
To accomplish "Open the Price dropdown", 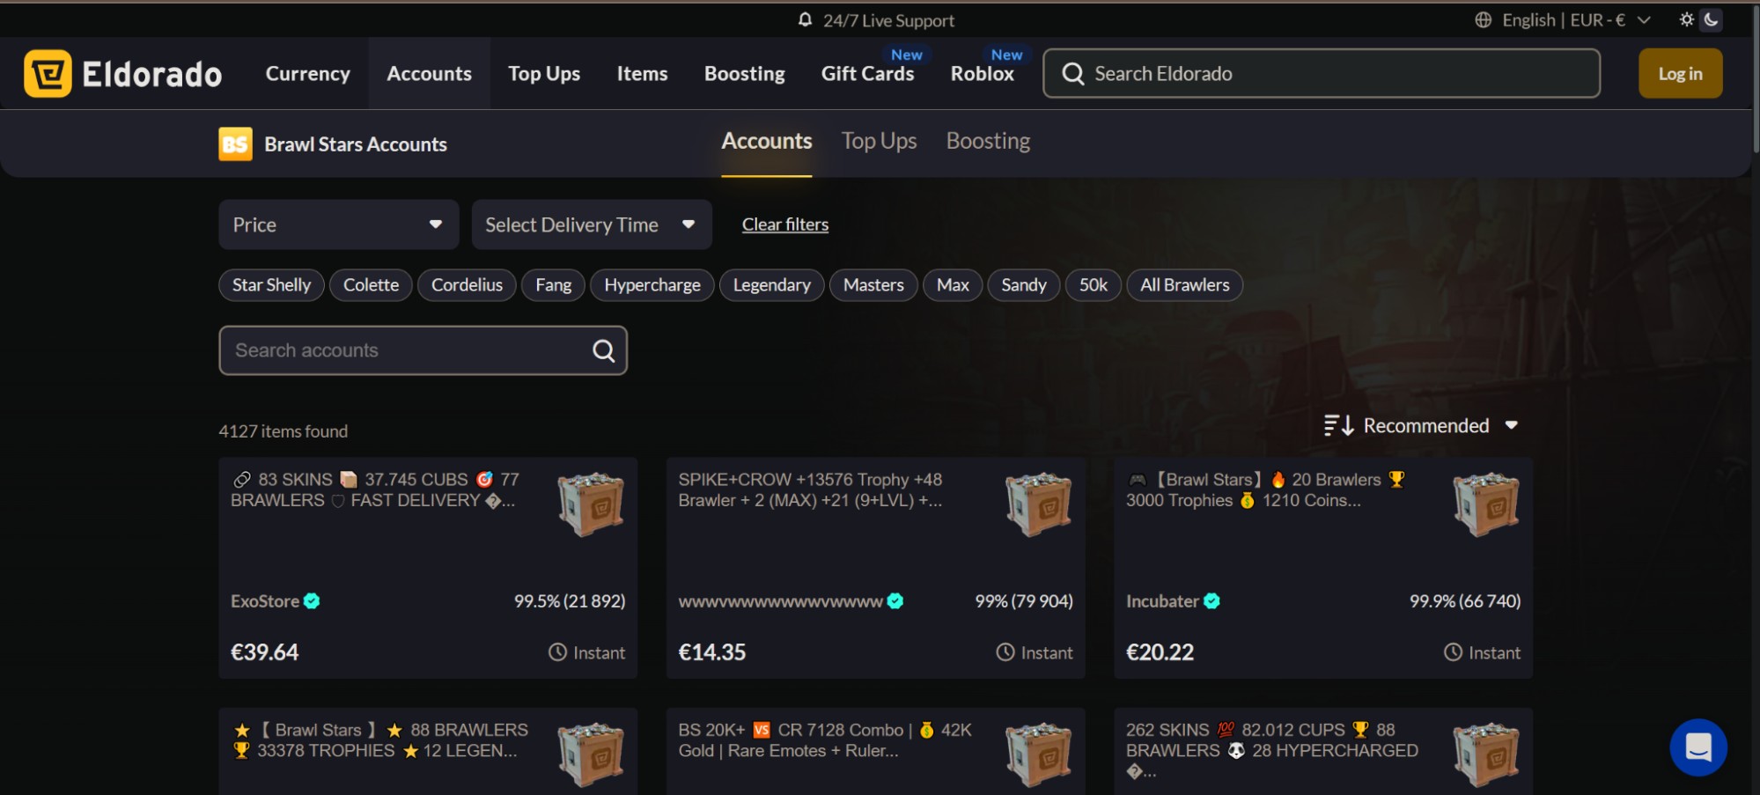I will coord(338,225).
